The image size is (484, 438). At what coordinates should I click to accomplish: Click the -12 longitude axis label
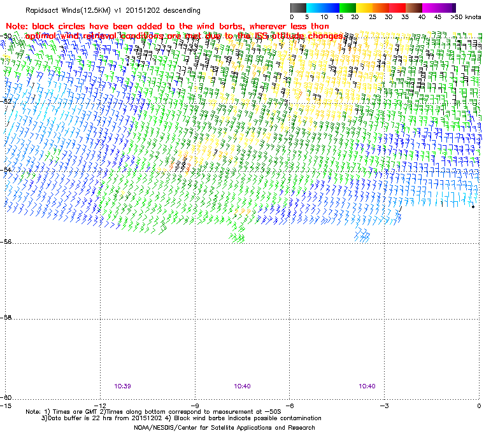101,406
